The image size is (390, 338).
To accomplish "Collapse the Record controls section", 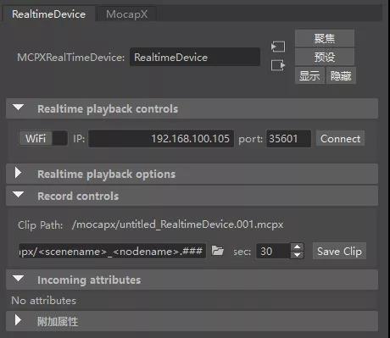I will pos(19,195).
